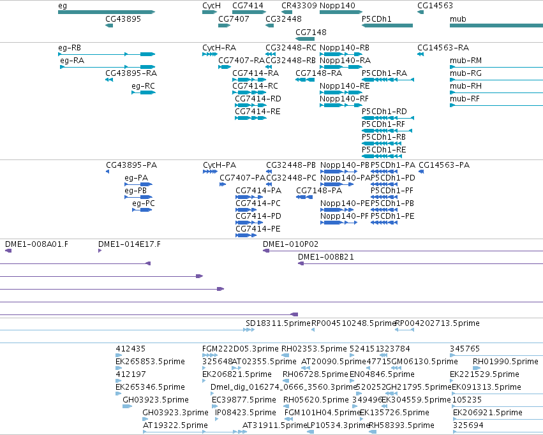This screenshot has width=543, height=435.
Task: Select the CycH-PA protein label
Action: (x=219, y=165)
